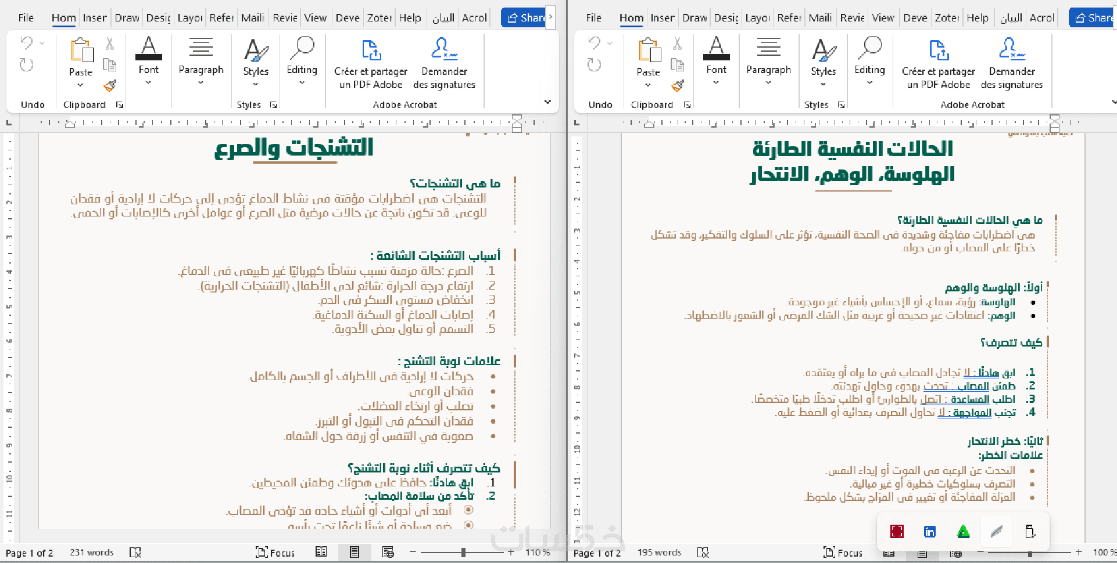
Task: Switch to the Acrobat tab in the right window
Action: 1042,18
